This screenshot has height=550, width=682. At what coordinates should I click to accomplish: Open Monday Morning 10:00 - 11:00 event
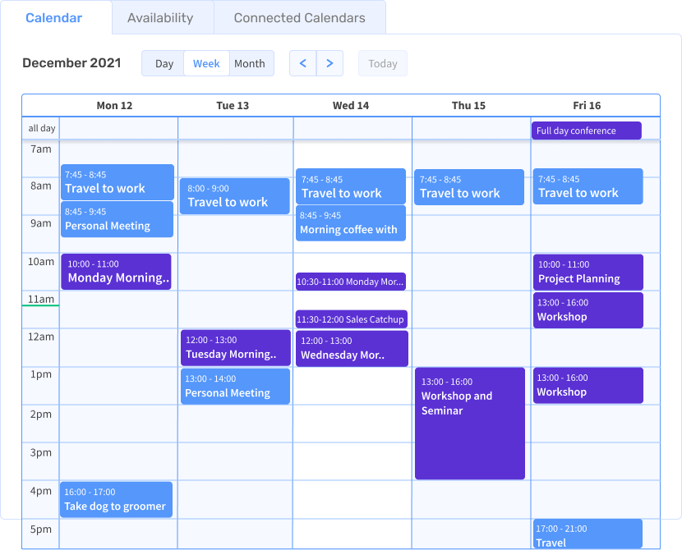[x=116, y=272]
